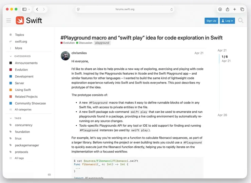The width and height of the screenshot is (251, 183).
Task: Reload the forums.swift.org page
Action: (172, 9)
